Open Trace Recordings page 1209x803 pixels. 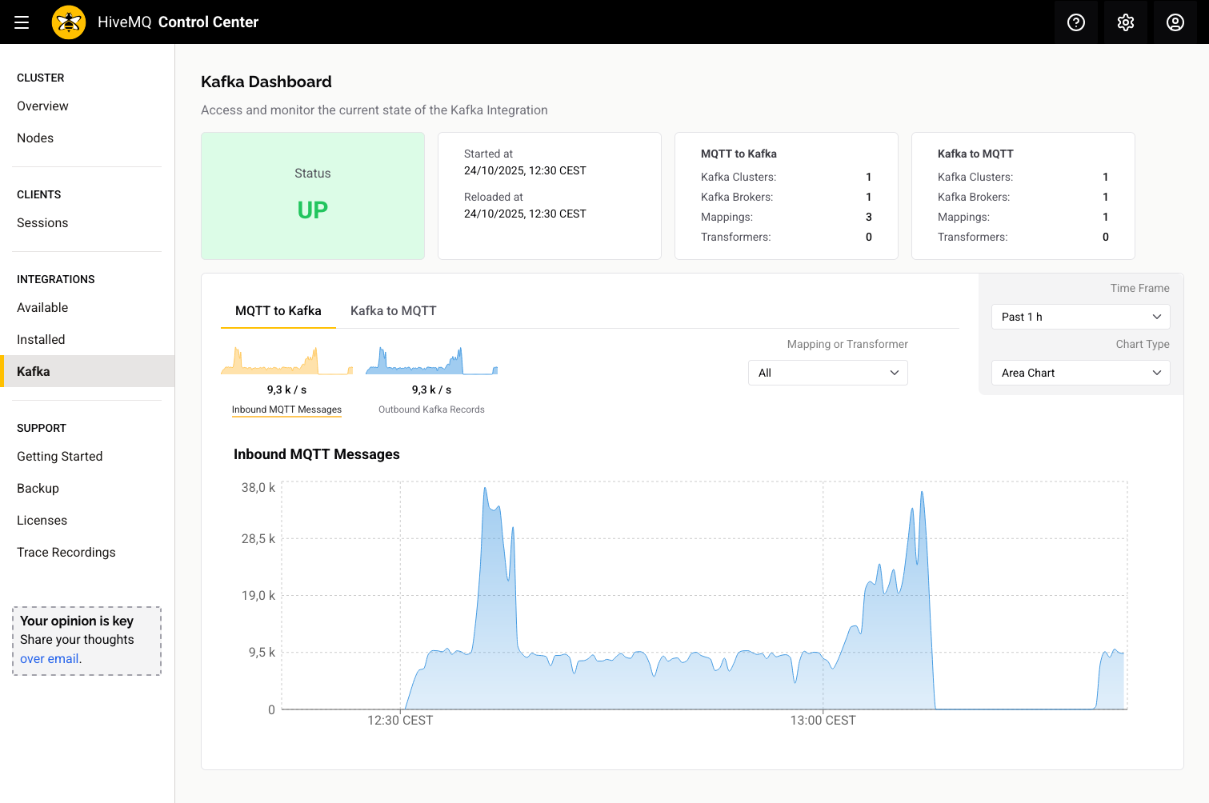(66, 553)
